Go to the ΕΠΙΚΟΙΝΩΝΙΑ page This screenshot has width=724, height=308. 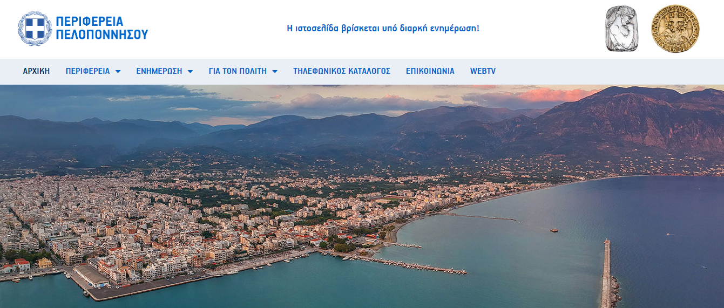430,71
